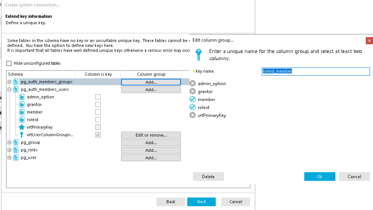Click the admin_option column info icon
This screenshot has height=210, width=373.
pos(22,97)
